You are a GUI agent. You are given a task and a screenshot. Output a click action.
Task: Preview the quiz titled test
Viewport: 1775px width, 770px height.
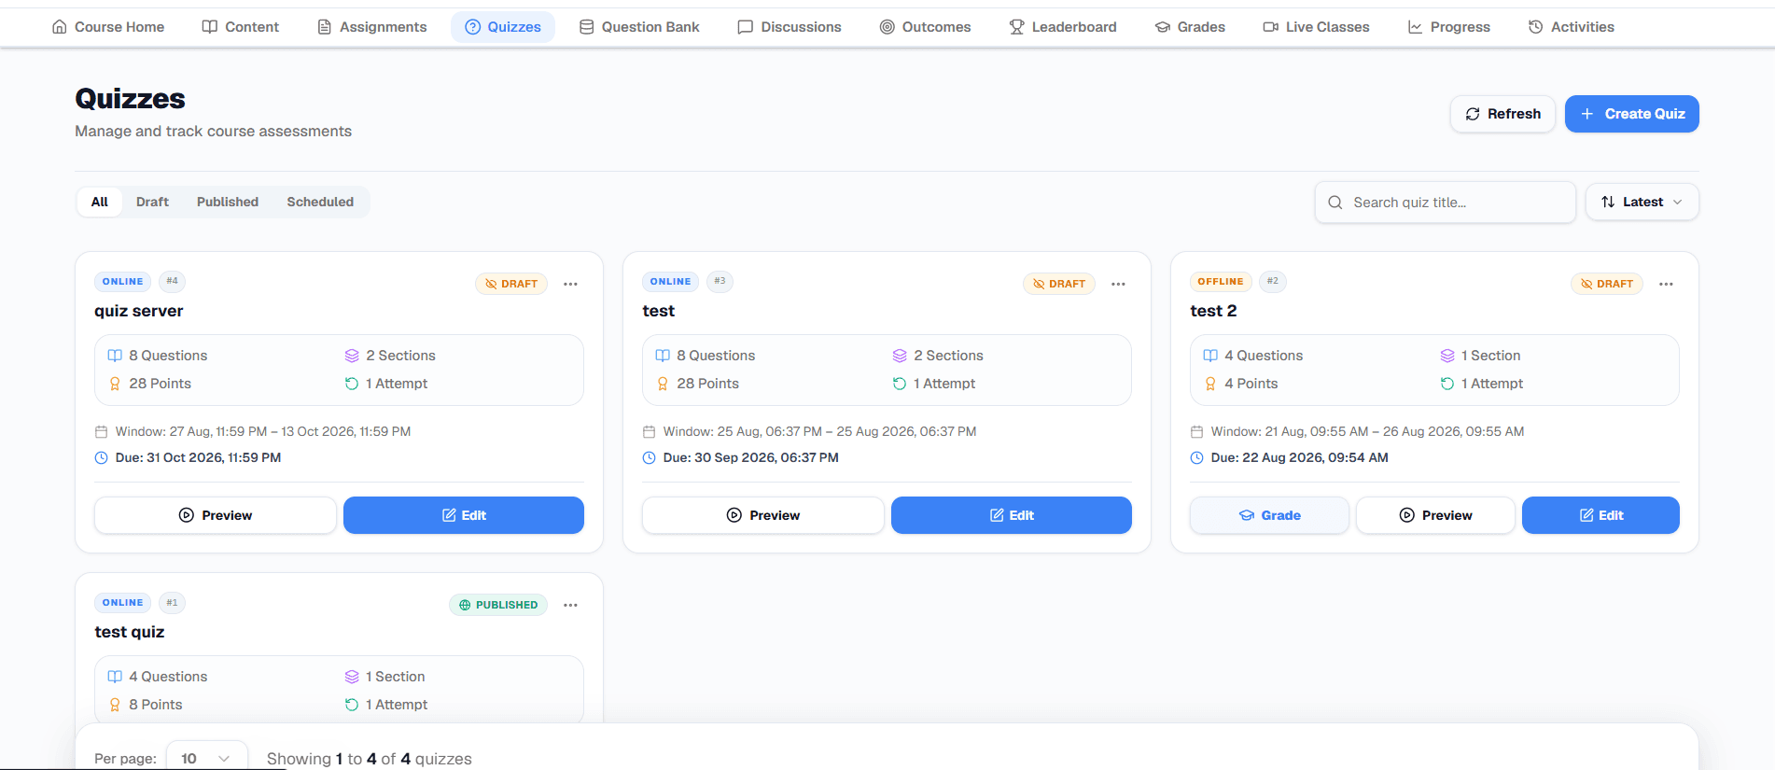coord(763,515)
